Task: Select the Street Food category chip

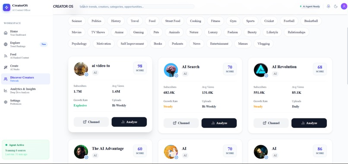Action: 173,21
